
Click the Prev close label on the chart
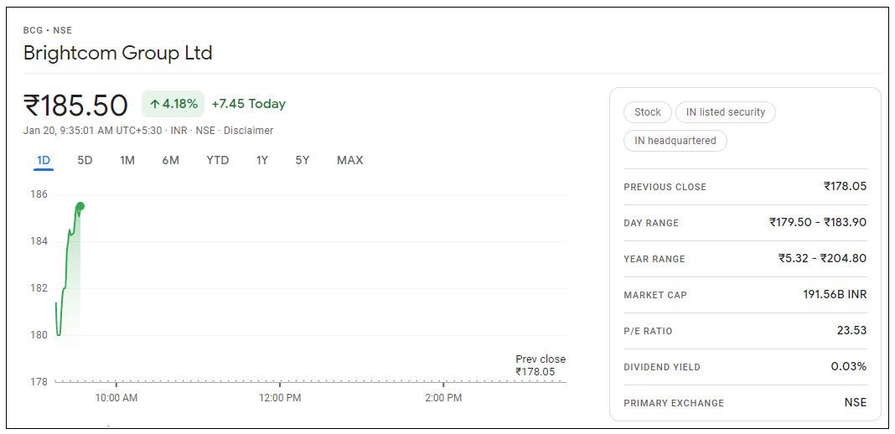tap(540, 359)
